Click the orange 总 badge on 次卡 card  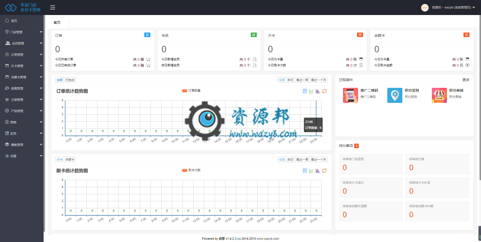click(360, 35)
